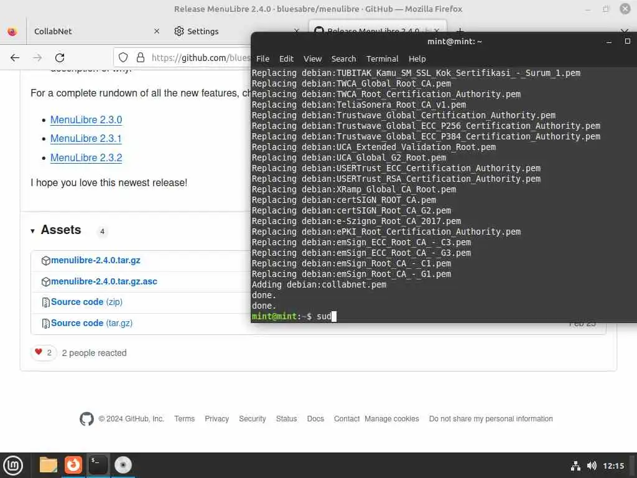The image size is (637, 478).
Task: Close the Firefox browser window
Action: pyautogui.click(x=625, y=9)
